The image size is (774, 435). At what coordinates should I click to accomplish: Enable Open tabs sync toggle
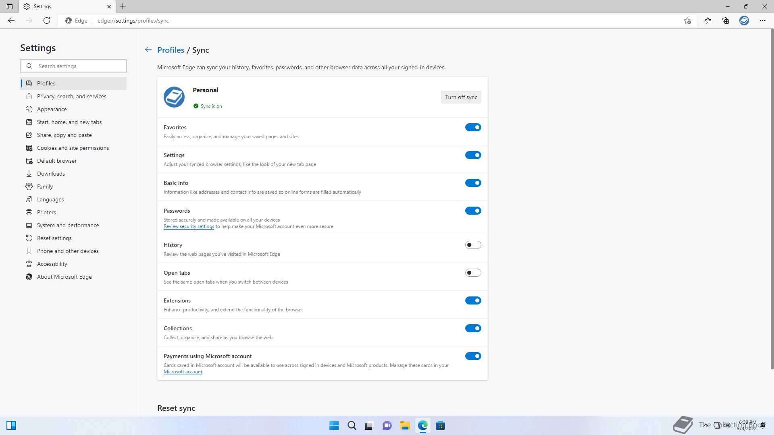point(473,273)
